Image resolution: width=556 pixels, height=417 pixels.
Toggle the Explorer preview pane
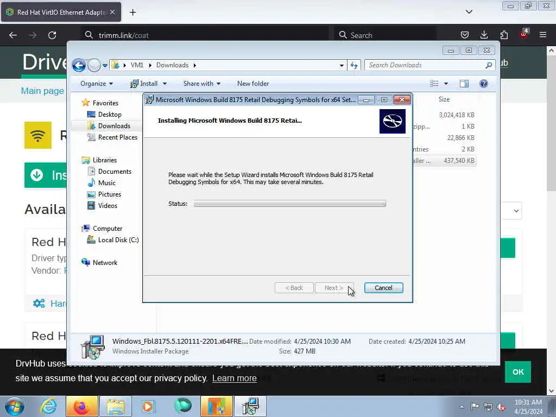pyautogui.click(x=464, y=84)
